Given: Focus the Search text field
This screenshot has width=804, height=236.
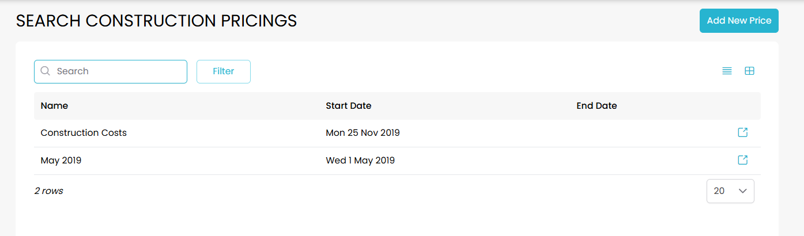Looking at the screenshot, I should [118, 71].
